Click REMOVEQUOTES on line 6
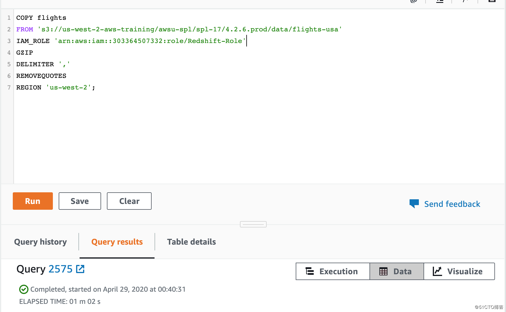Screen dimensions: 506x312 click(41, 76)
